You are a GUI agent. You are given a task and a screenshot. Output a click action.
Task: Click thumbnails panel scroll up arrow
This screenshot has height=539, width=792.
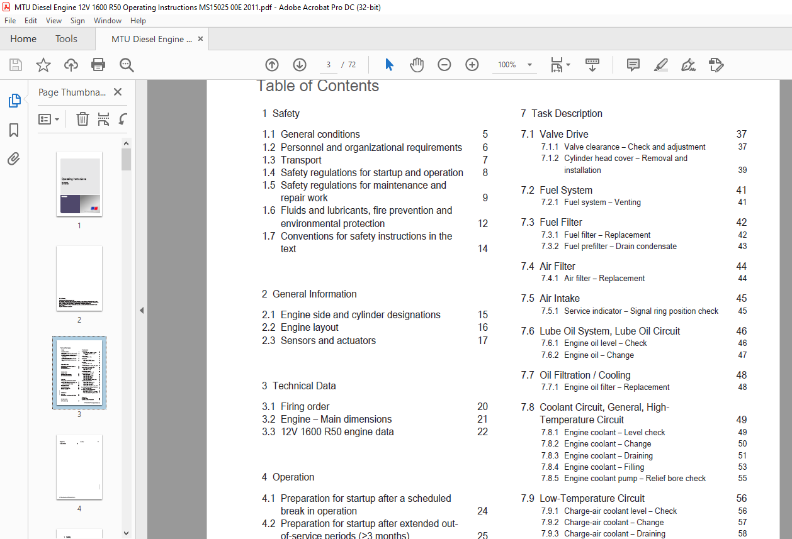pyautogui.click(x=127, y=143)
